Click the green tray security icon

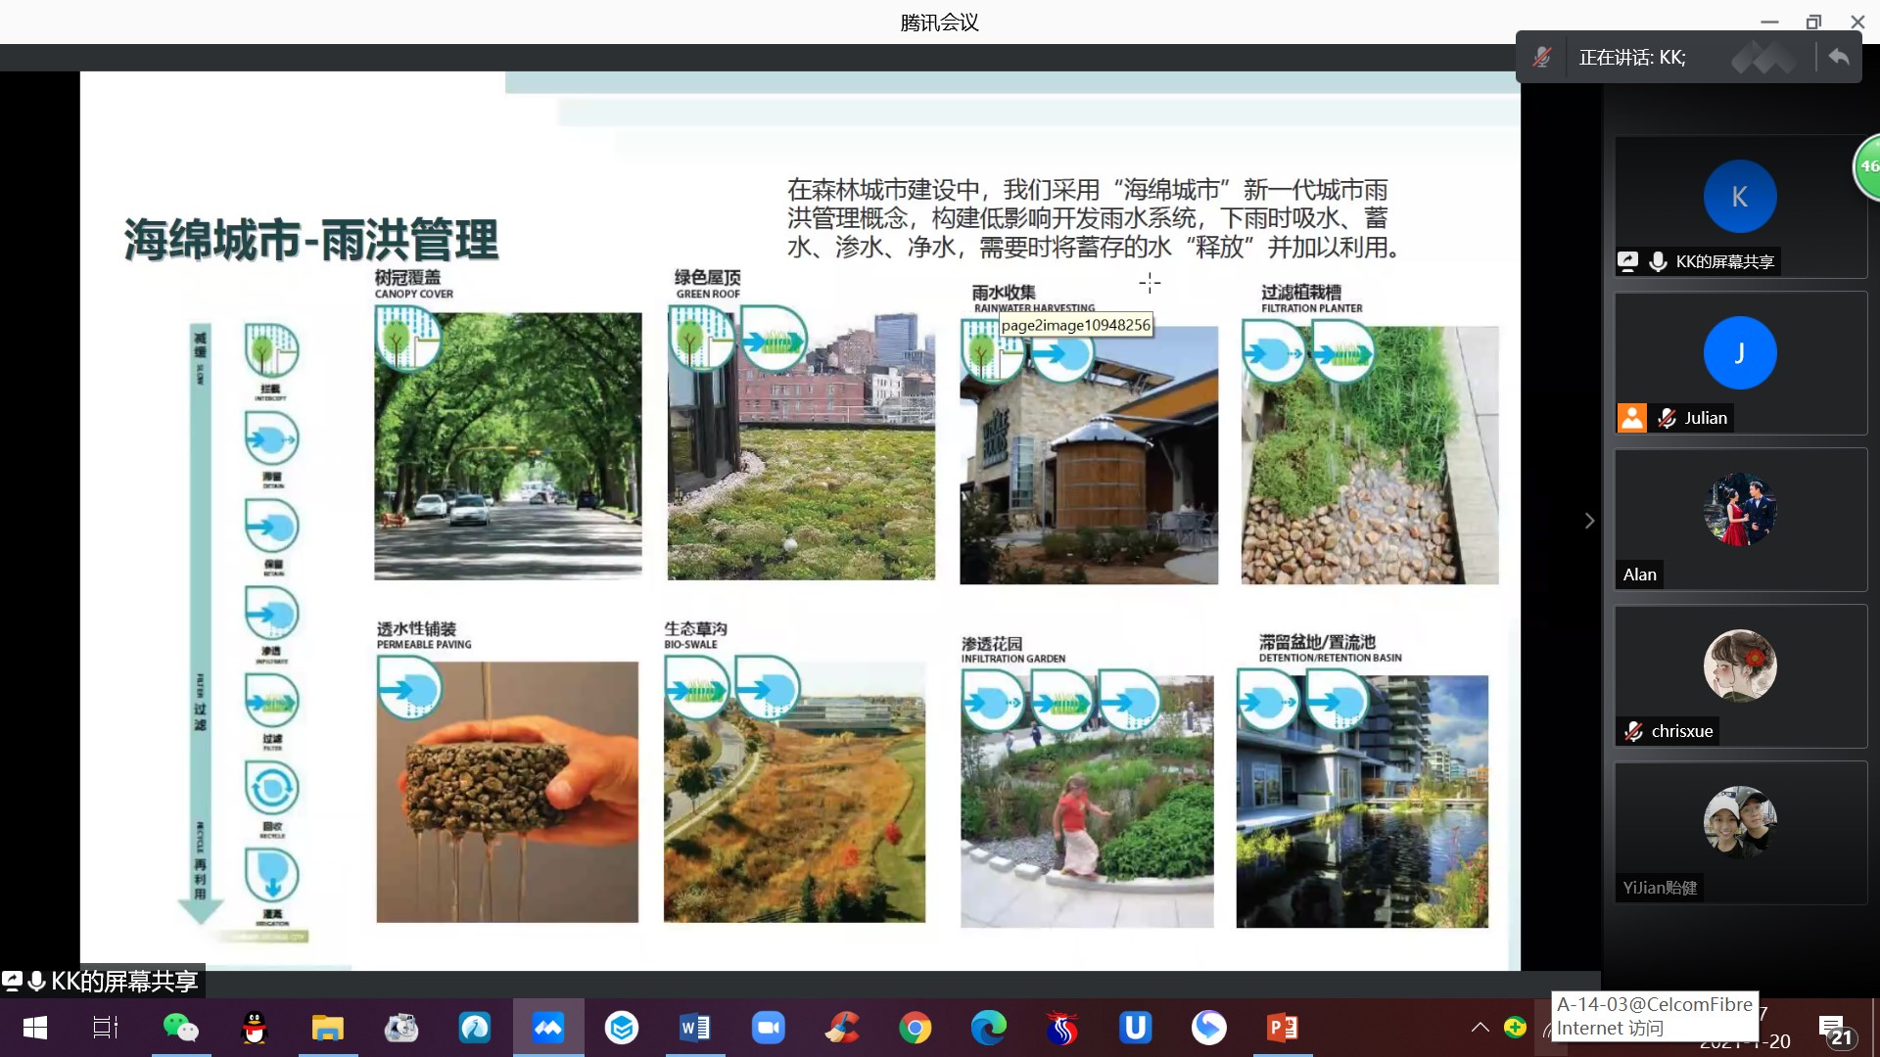pyautogui.click(x=1516, y=1028)
